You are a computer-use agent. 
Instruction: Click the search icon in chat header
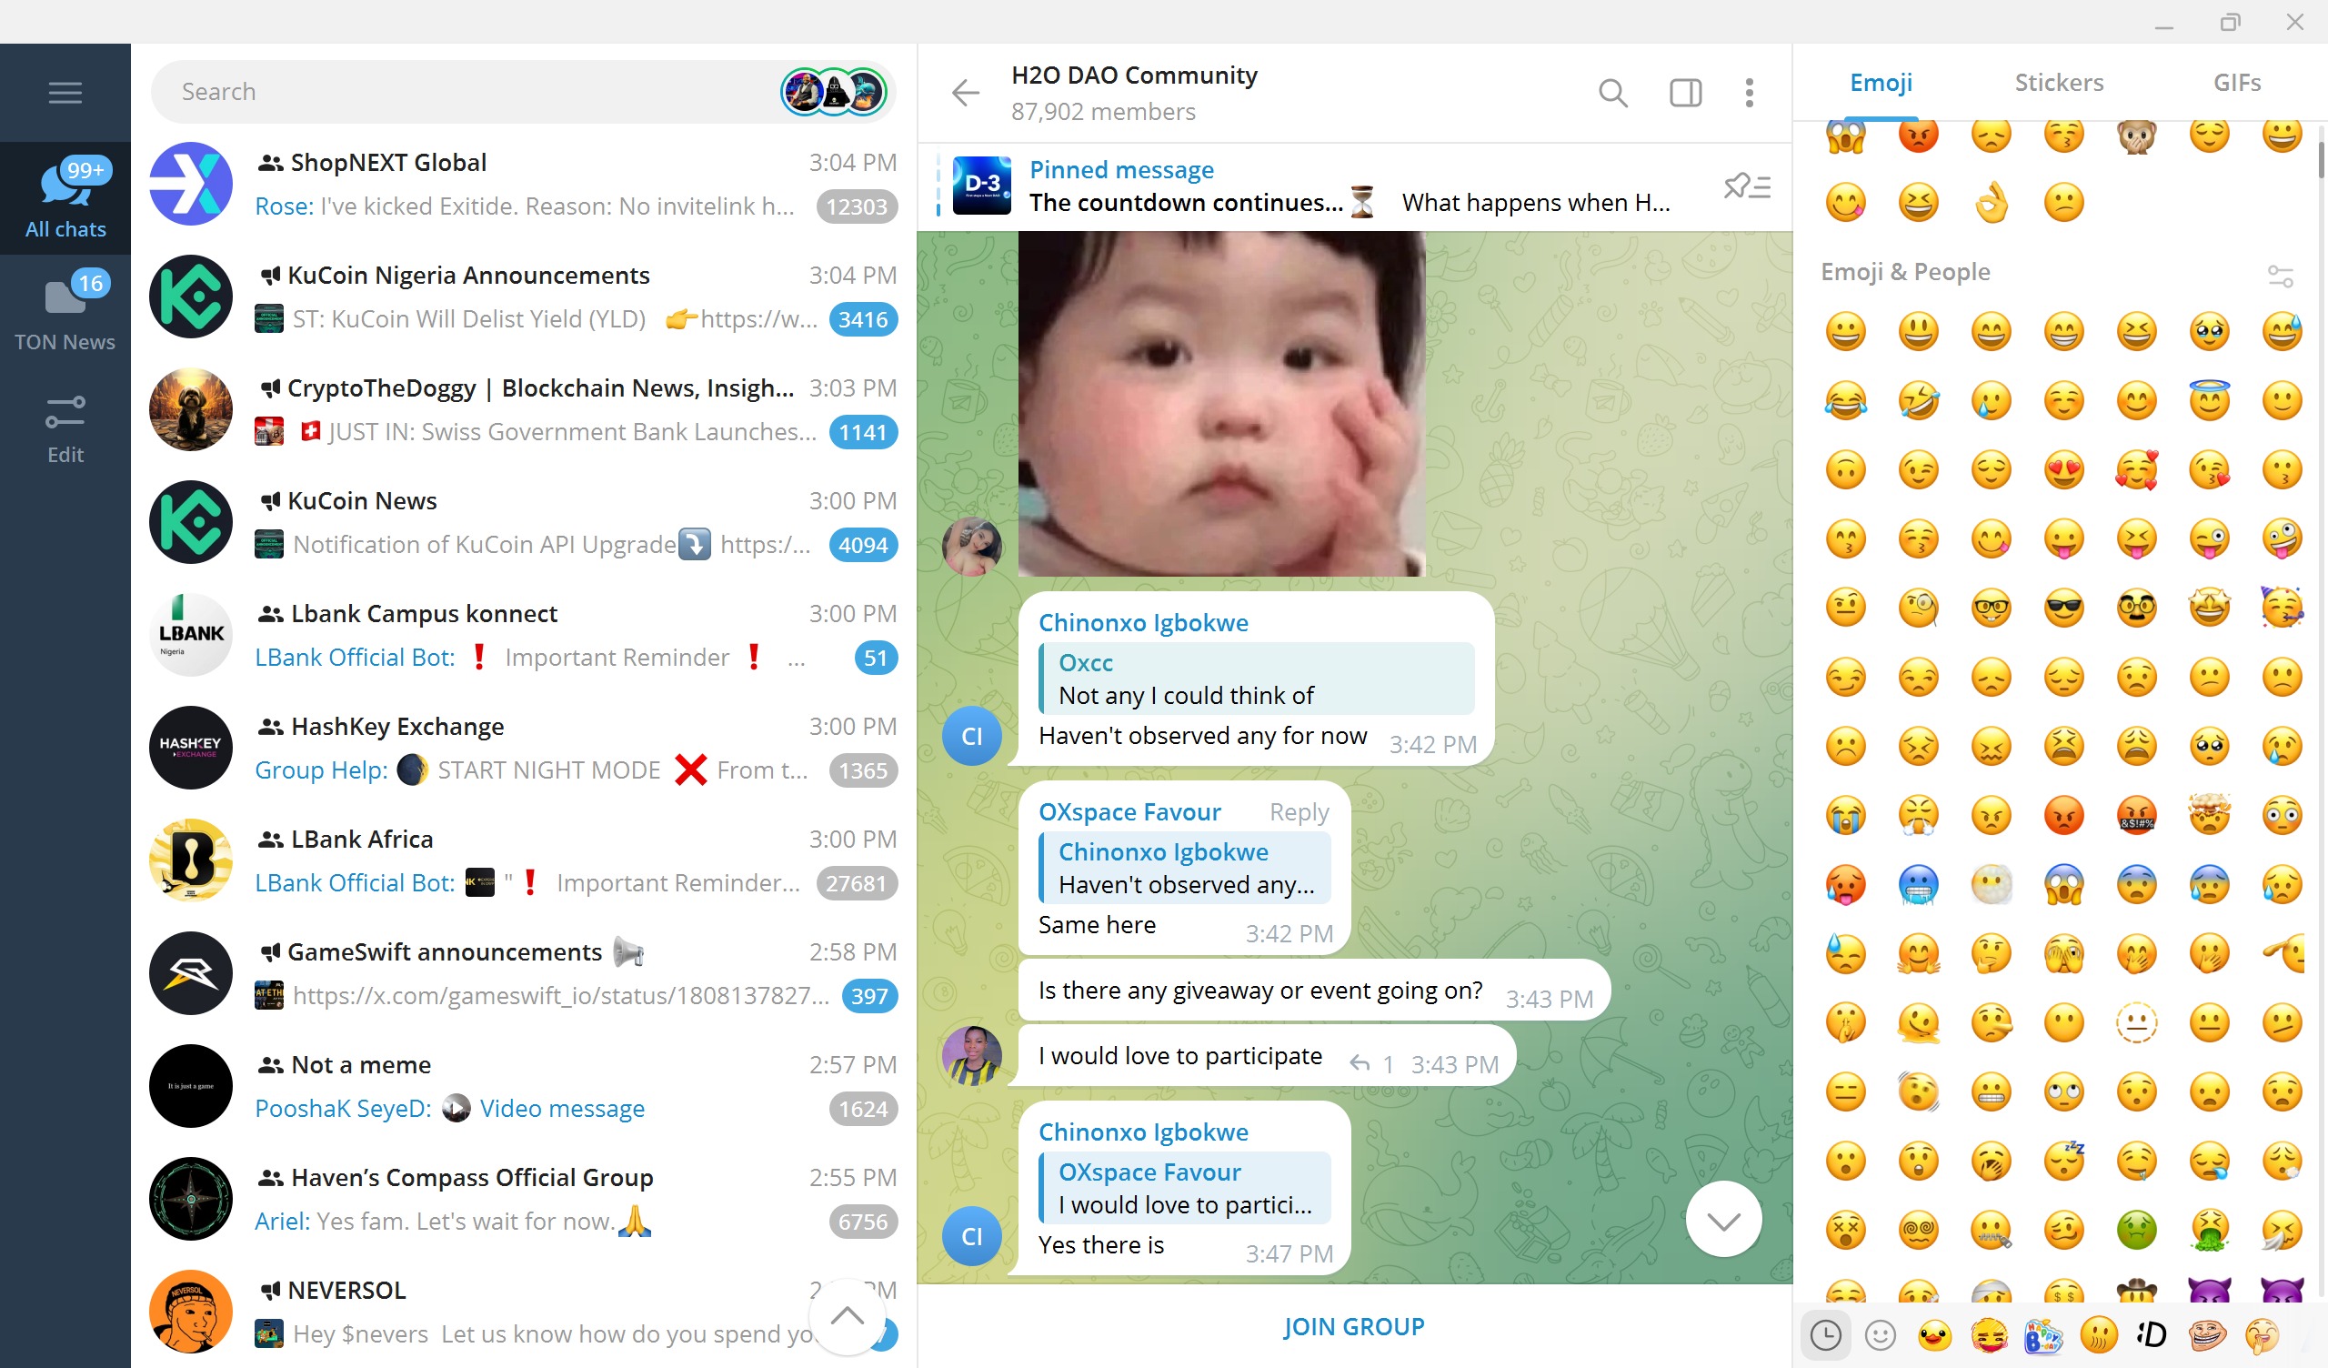pos(1612,93)
